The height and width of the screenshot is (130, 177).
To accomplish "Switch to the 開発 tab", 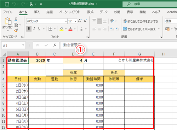I will pyautogui.click(x=143, y=12).
